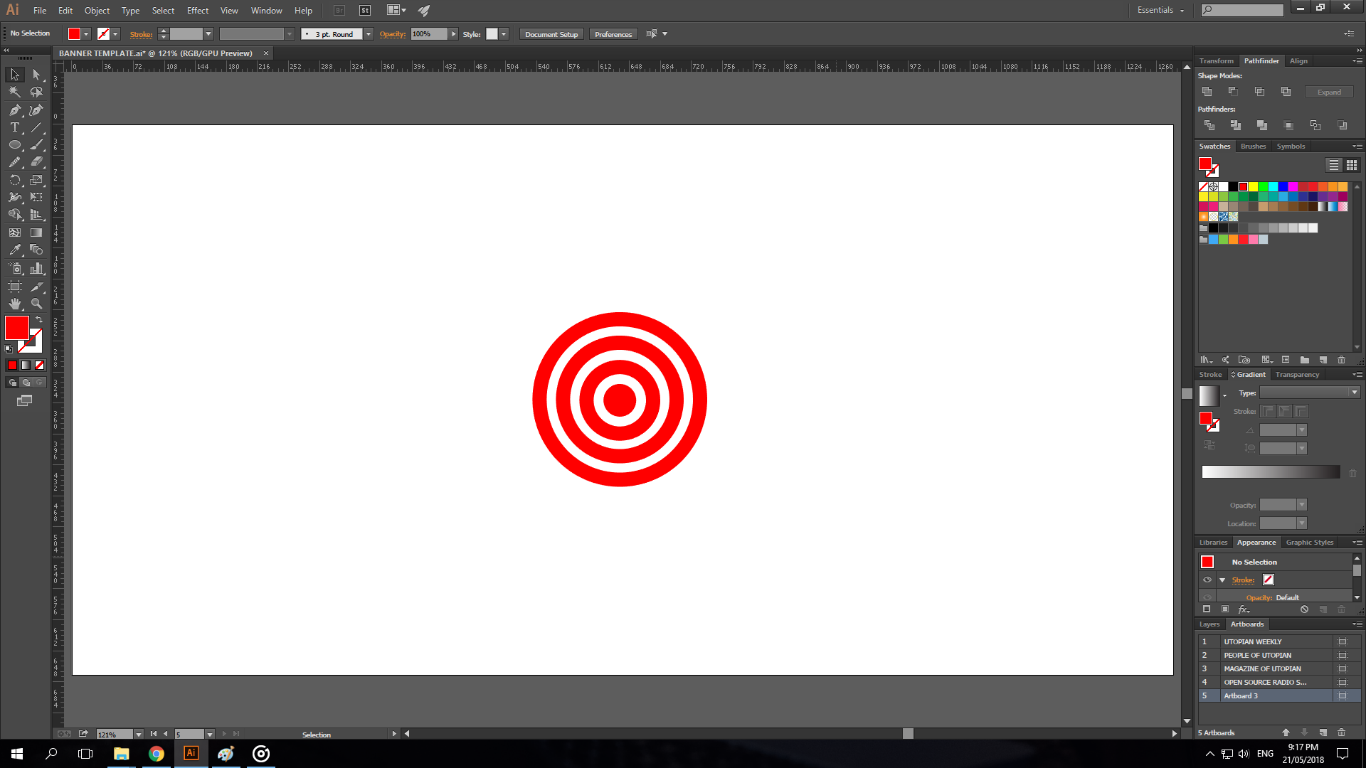1366x768 pixels.
Task: Select the Eyedropper tool
Action: [15, 250]
